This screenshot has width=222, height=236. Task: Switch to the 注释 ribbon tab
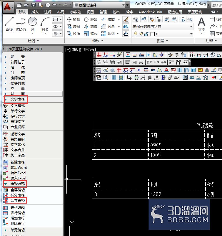point(48,12)
